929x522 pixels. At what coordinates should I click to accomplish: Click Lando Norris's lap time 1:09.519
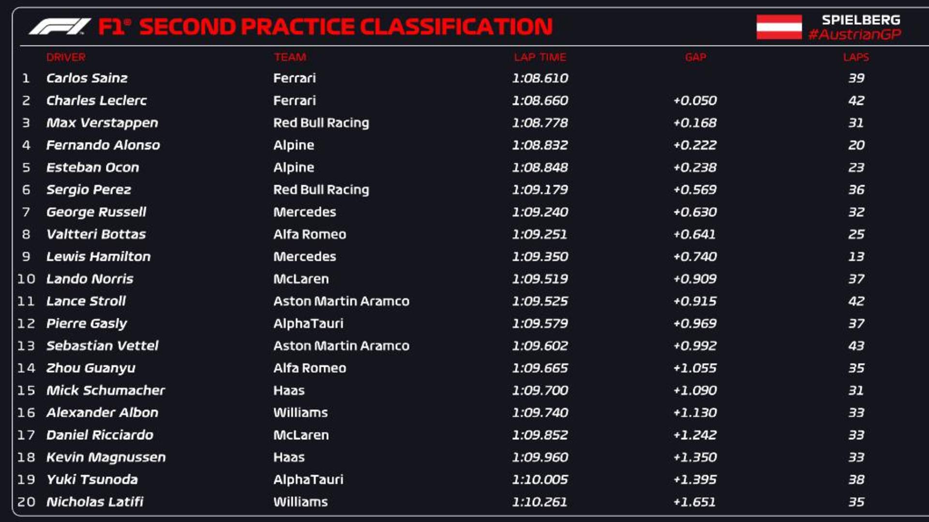(x=540, y=279)
